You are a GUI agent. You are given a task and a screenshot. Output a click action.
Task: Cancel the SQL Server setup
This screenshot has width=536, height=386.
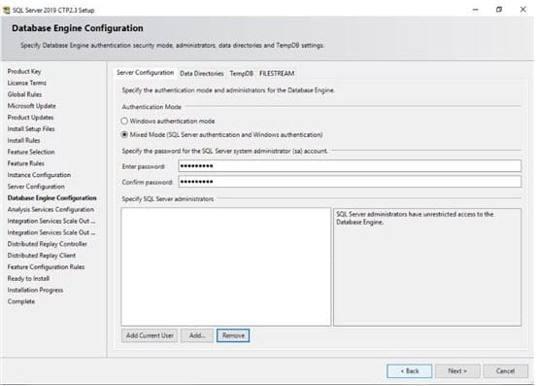click(505, 371)
